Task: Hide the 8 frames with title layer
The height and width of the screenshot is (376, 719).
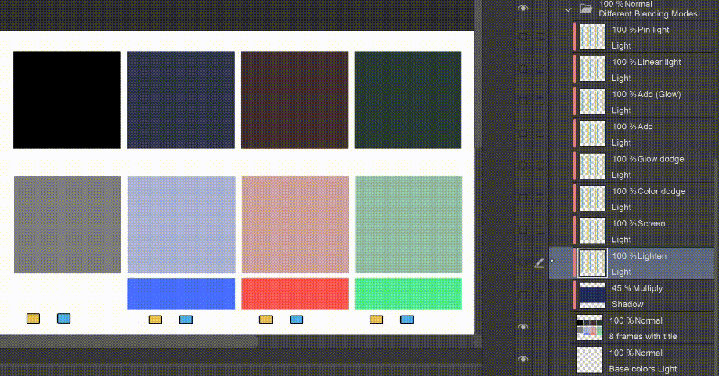Action: click(523, 327)
